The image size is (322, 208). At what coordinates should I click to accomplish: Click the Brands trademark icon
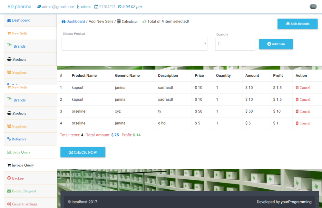pos(9,45)
